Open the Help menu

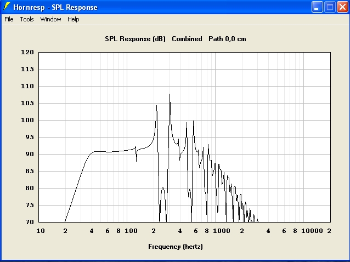point(74,19)
